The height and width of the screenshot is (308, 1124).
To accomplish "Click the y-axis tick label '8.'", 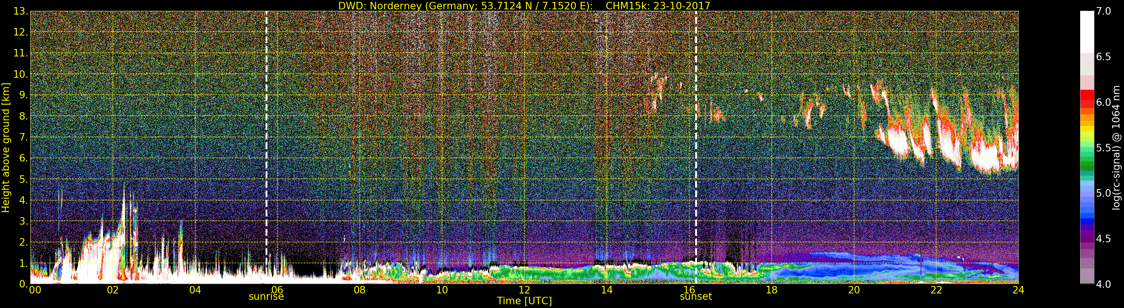I will click(23, 116).
